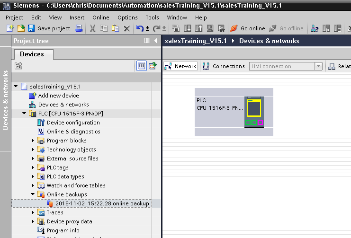The width and height of the screenshot is (351, 238).
Task: Click the Paste clipboard icon
Action: [115, 28]
